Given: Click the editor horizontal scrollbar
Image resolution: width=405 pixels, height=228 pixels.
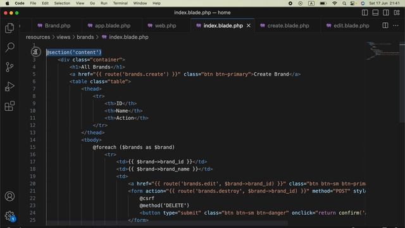Looking at the screenshot, I should (x=167, y=223).
